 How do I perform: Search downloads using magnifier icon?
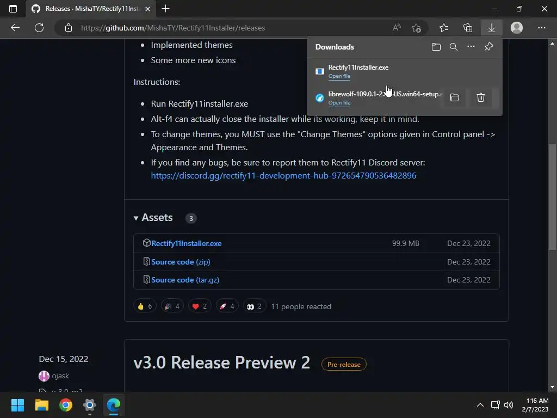pos(454,47)
